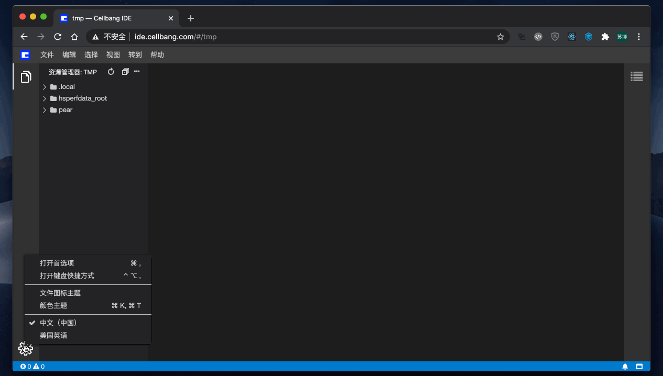Select the checked 中文（中国）language option

[x=88, y=323]
